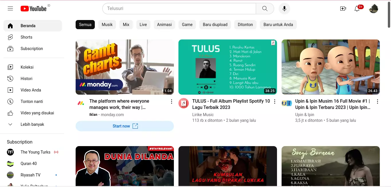Open more options for Upin & Ipin video

[378, 102]
